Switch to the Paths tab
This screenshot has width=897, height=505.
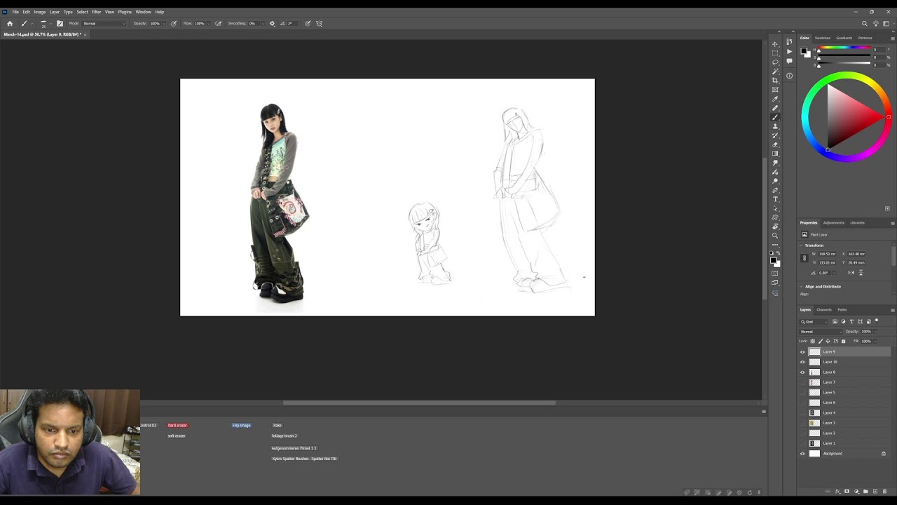842,309
